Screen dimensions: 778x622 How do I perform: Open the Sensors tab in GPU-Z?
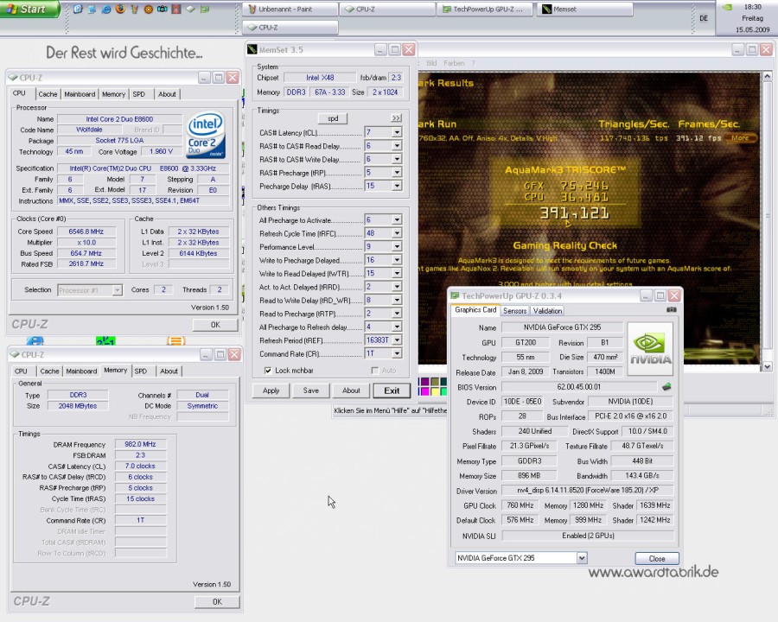pyautogui.click(x=514, y=311)
